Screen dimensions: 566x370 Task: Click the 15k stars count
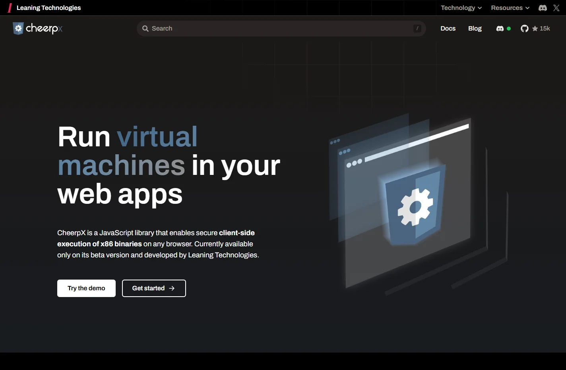coord(545,29)
